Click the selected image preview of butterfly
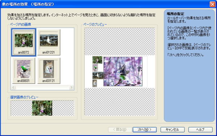Viewport: 217px width, 136px height. pos(42,108)
